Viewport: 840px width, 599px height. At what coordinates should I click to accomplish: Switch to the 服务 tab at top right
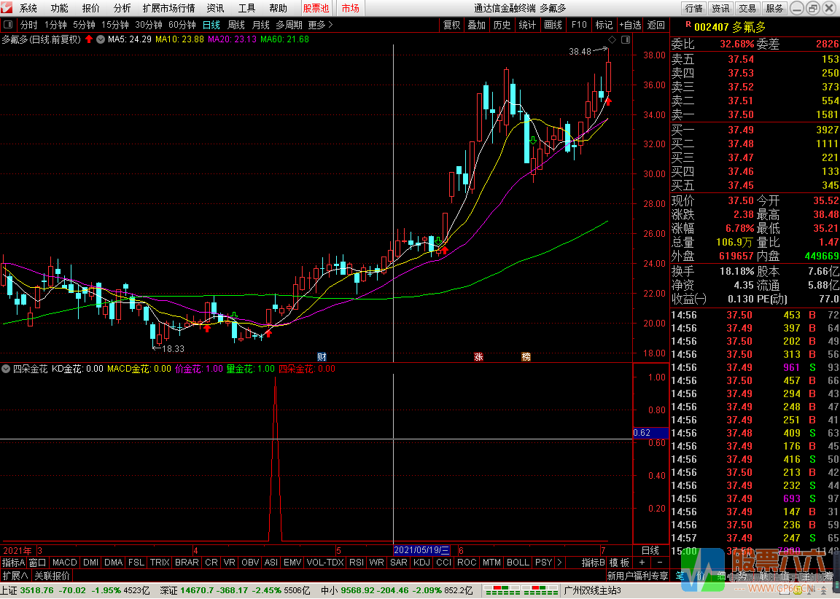(x=774, y=8)
